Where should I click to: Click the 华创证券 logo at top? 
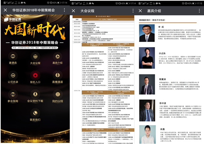(x=12, y=20)
